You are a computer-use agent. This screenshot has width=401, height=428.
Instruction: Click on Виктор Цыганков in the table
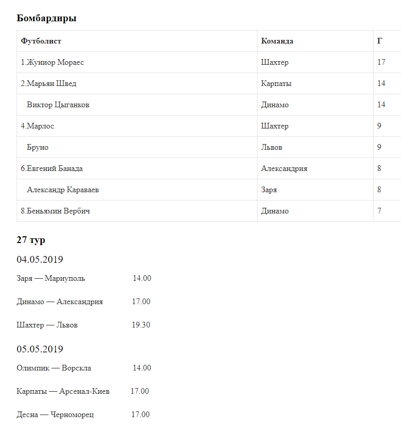coord(58,105)
